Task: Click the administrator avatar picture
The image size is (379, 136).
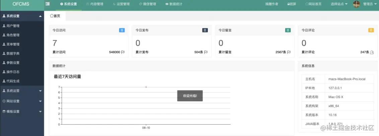Action: 357,4
